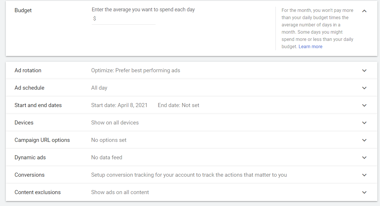
Task: Collapse the Budget section chevron
Action: (x=364, y=11)
